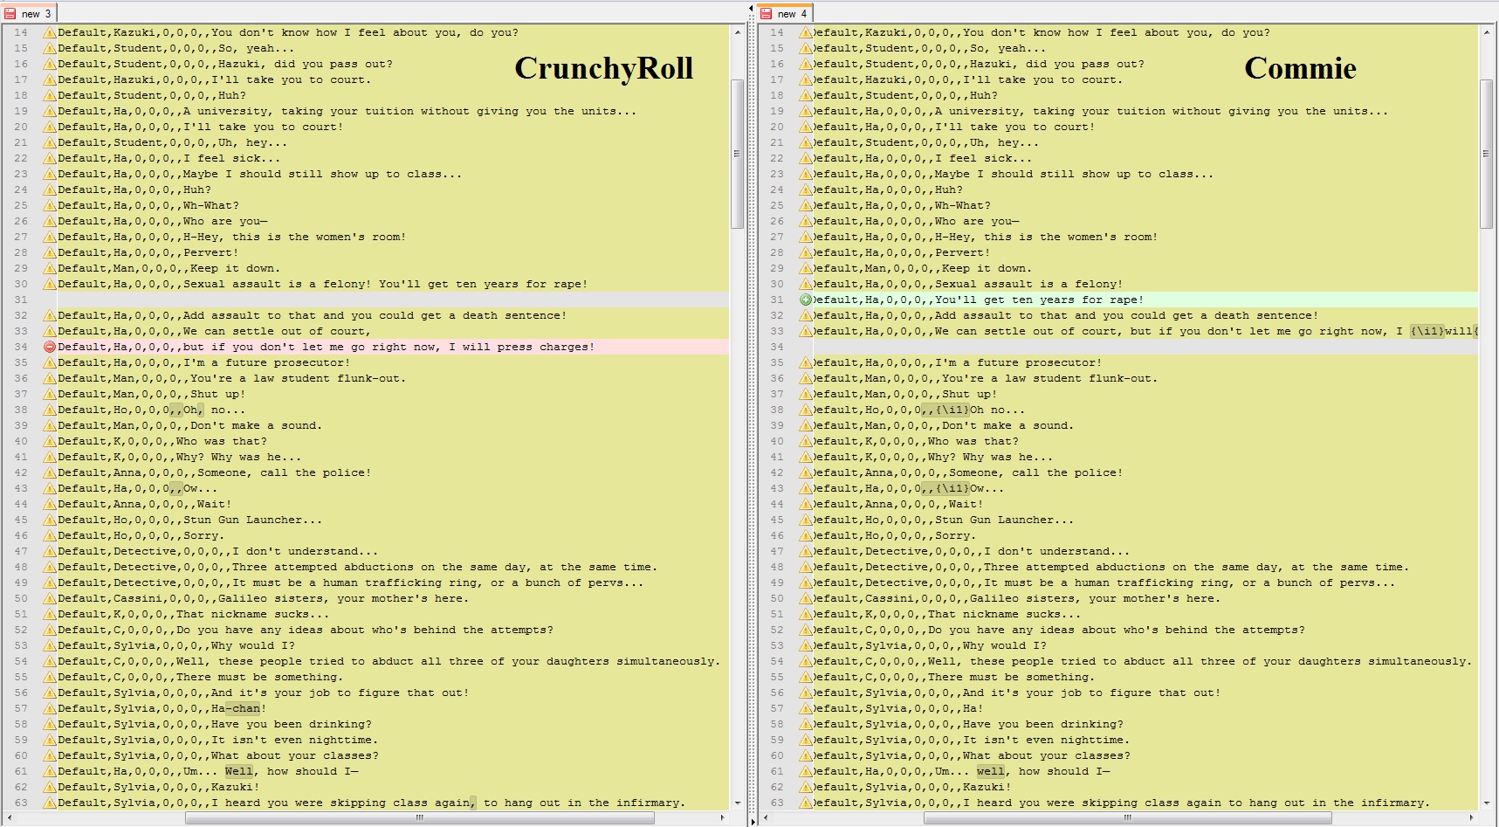Click the left pane horizontal scrollbar thumb
This screenshot has width=1499, height=827.
pyautogui.click(x=420, y=818)
